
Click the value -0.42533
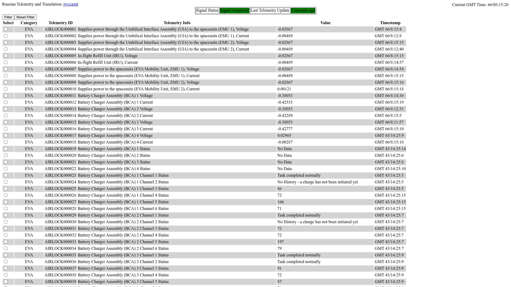pyautogui.click(x=285, y=102)
